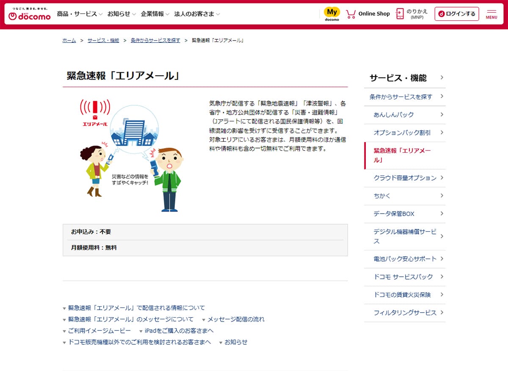508x371 pixels.
Task: Click the chevron beside フィルタリングサービス
Action: 442,313
